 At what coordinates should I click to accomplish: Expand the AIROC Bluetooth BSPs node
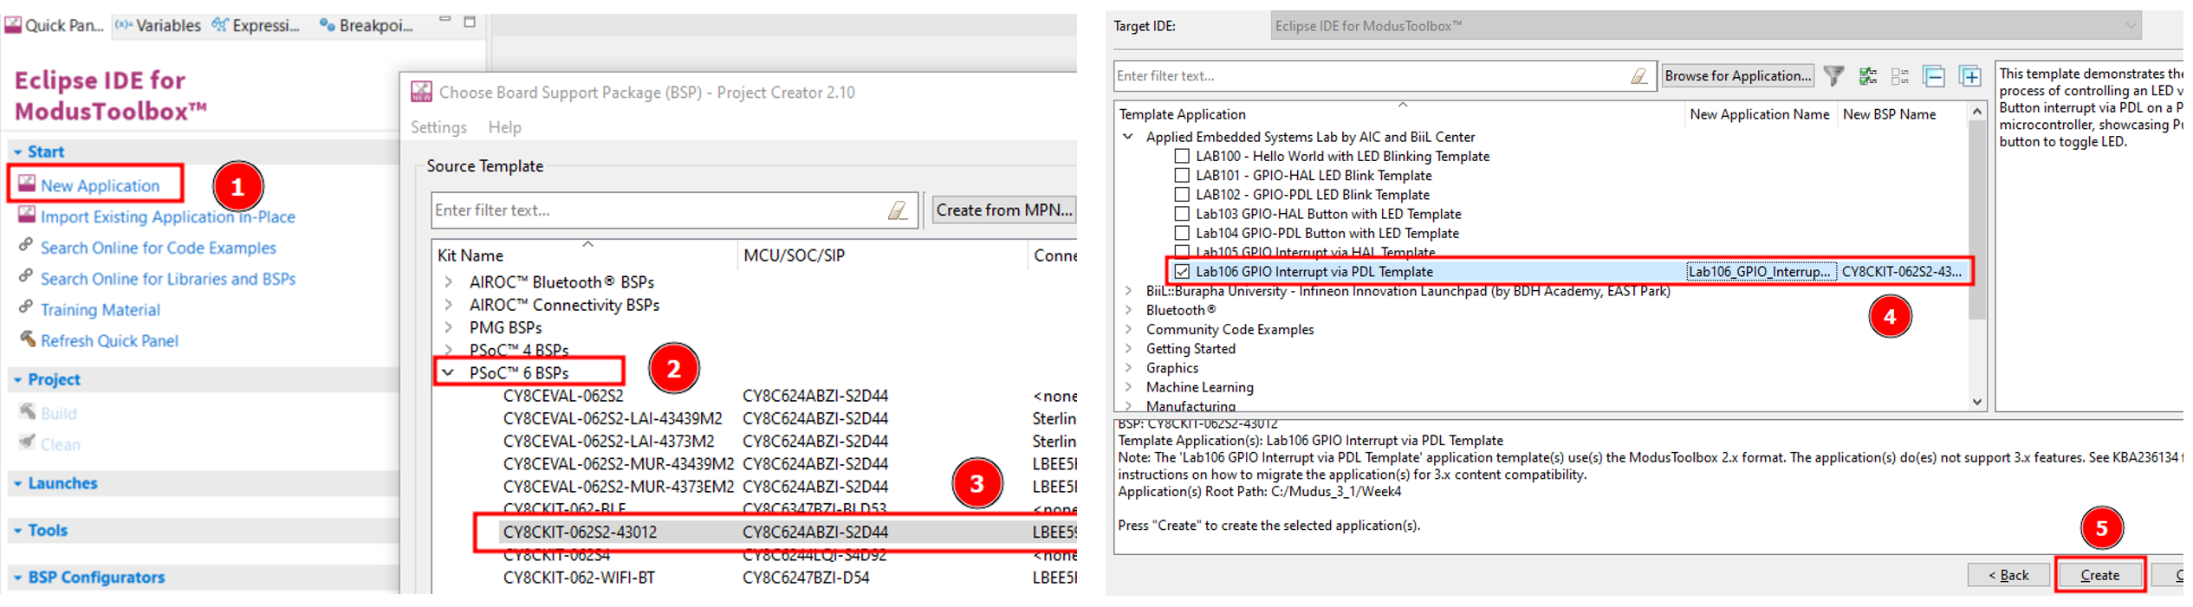pyautogui.click(x=448, y=282)
